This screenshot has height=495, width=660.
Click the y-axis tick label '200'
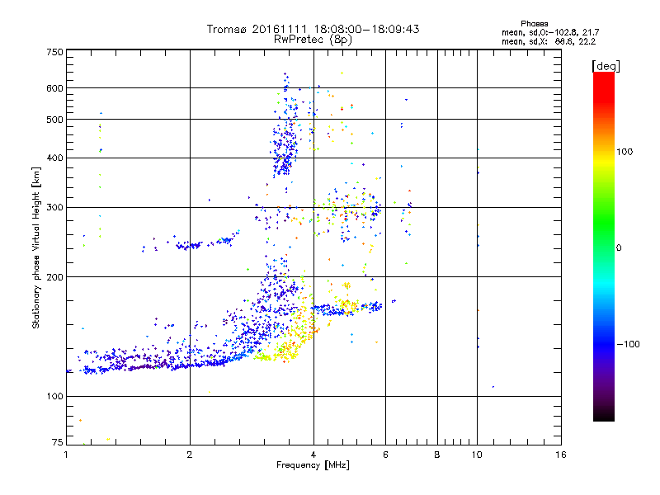click(54, 277)
